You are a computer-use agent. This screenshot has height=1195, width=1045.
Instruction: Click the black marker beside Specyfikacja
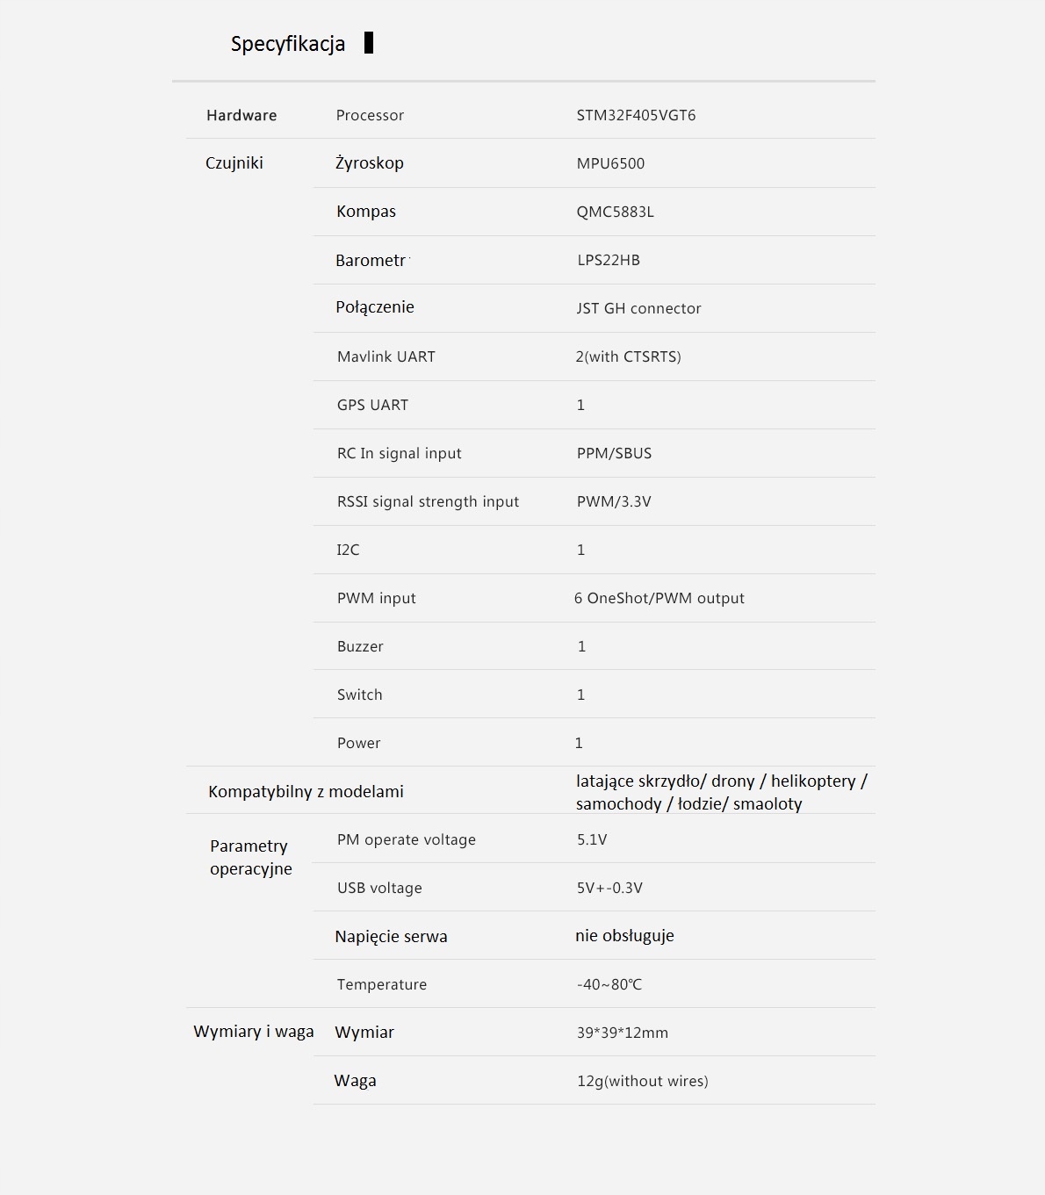pyautogui.click(x=369, y=42)
